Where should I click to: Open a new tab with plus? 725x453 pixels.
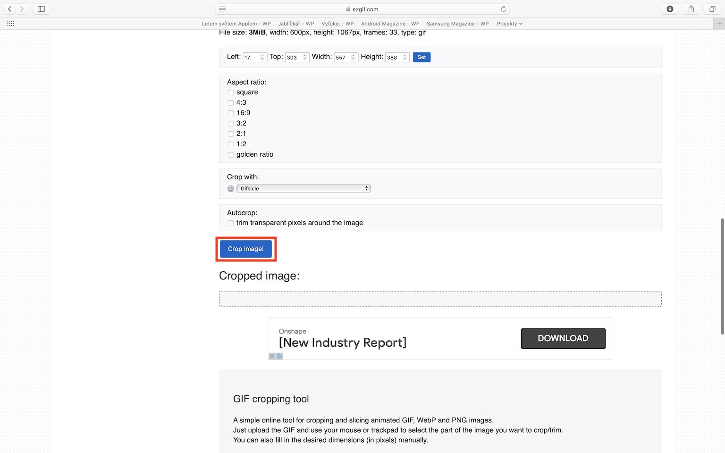coord(719,24)
